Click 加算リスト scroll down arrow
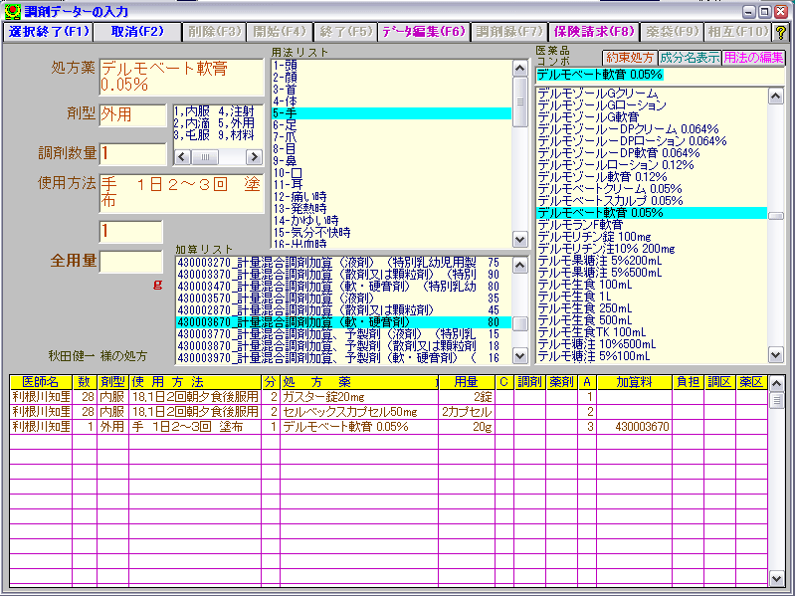The width and height of the screenshot is (796, 597). coord(520,356)
